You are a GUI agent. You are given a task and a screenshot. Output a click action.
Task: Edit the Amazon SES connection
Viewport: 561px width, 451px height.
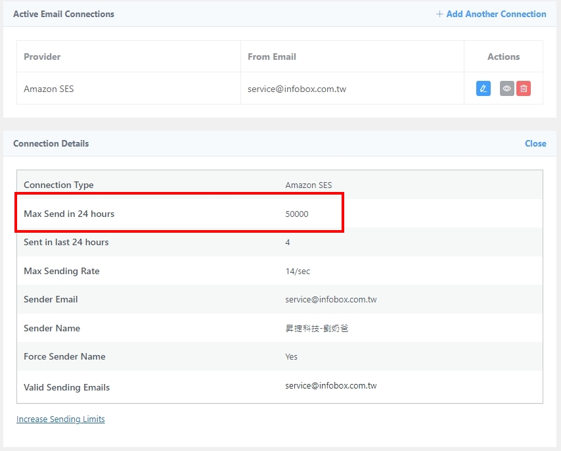click(x=483, y=88)
